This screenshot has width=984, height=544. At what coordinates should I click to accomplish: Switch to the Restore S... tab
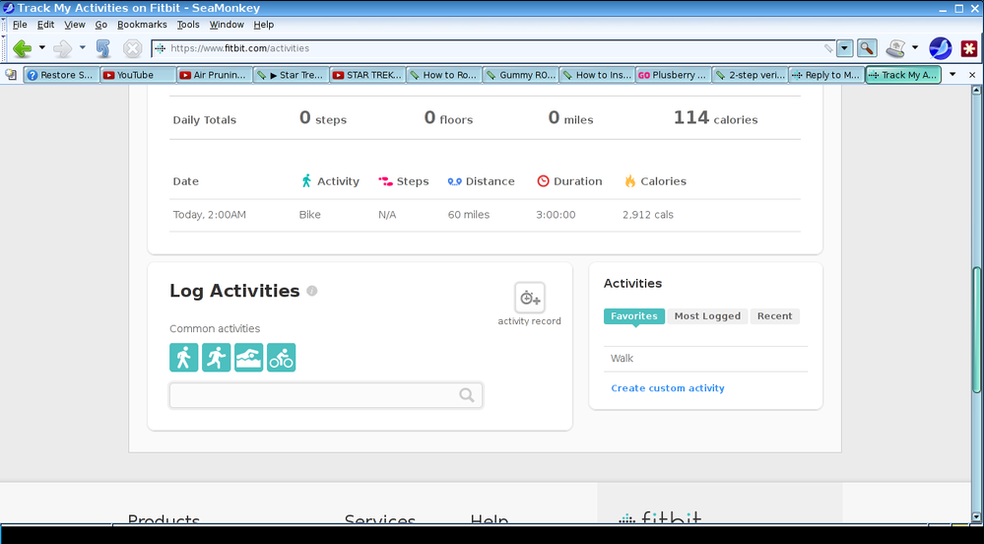pyautogui.click(x=61, y=75)
